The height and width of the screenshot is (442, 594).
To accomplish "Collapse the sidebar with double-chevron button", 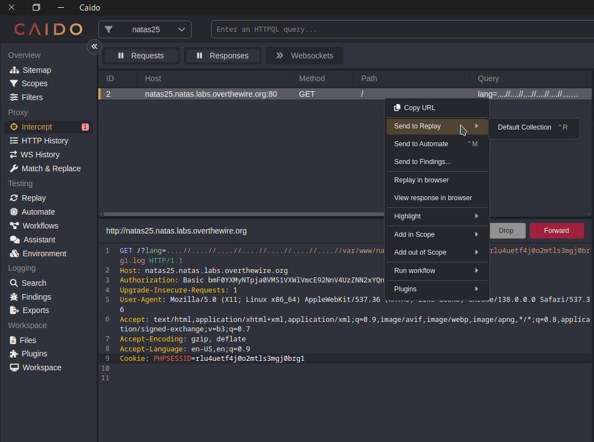I will point(94,47).
